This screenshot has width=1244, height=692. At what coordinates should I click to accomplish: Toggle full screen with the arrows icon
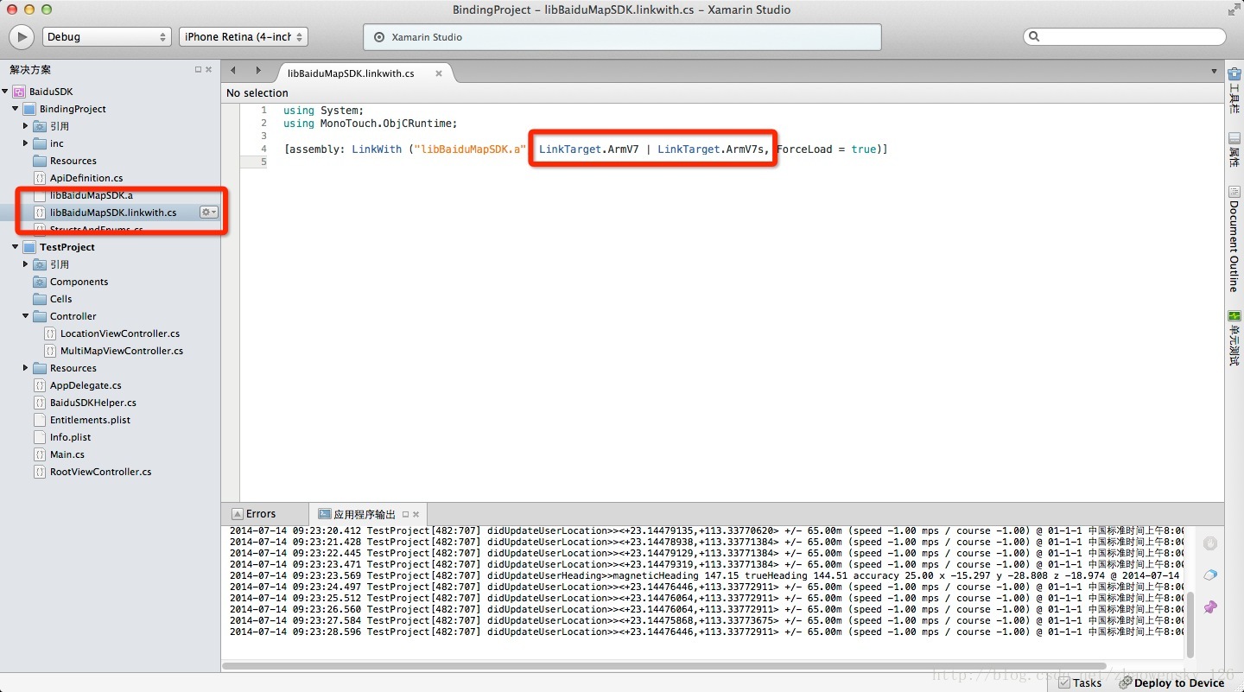1233,10
